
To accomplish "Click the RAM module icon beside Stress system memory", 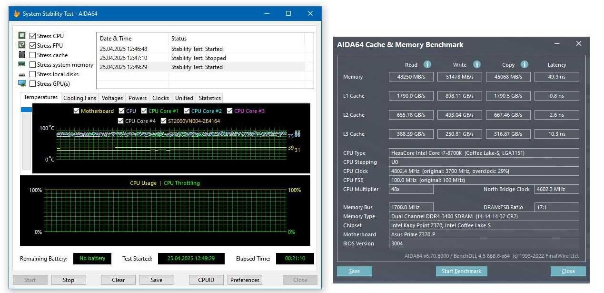I will (22, 64).
